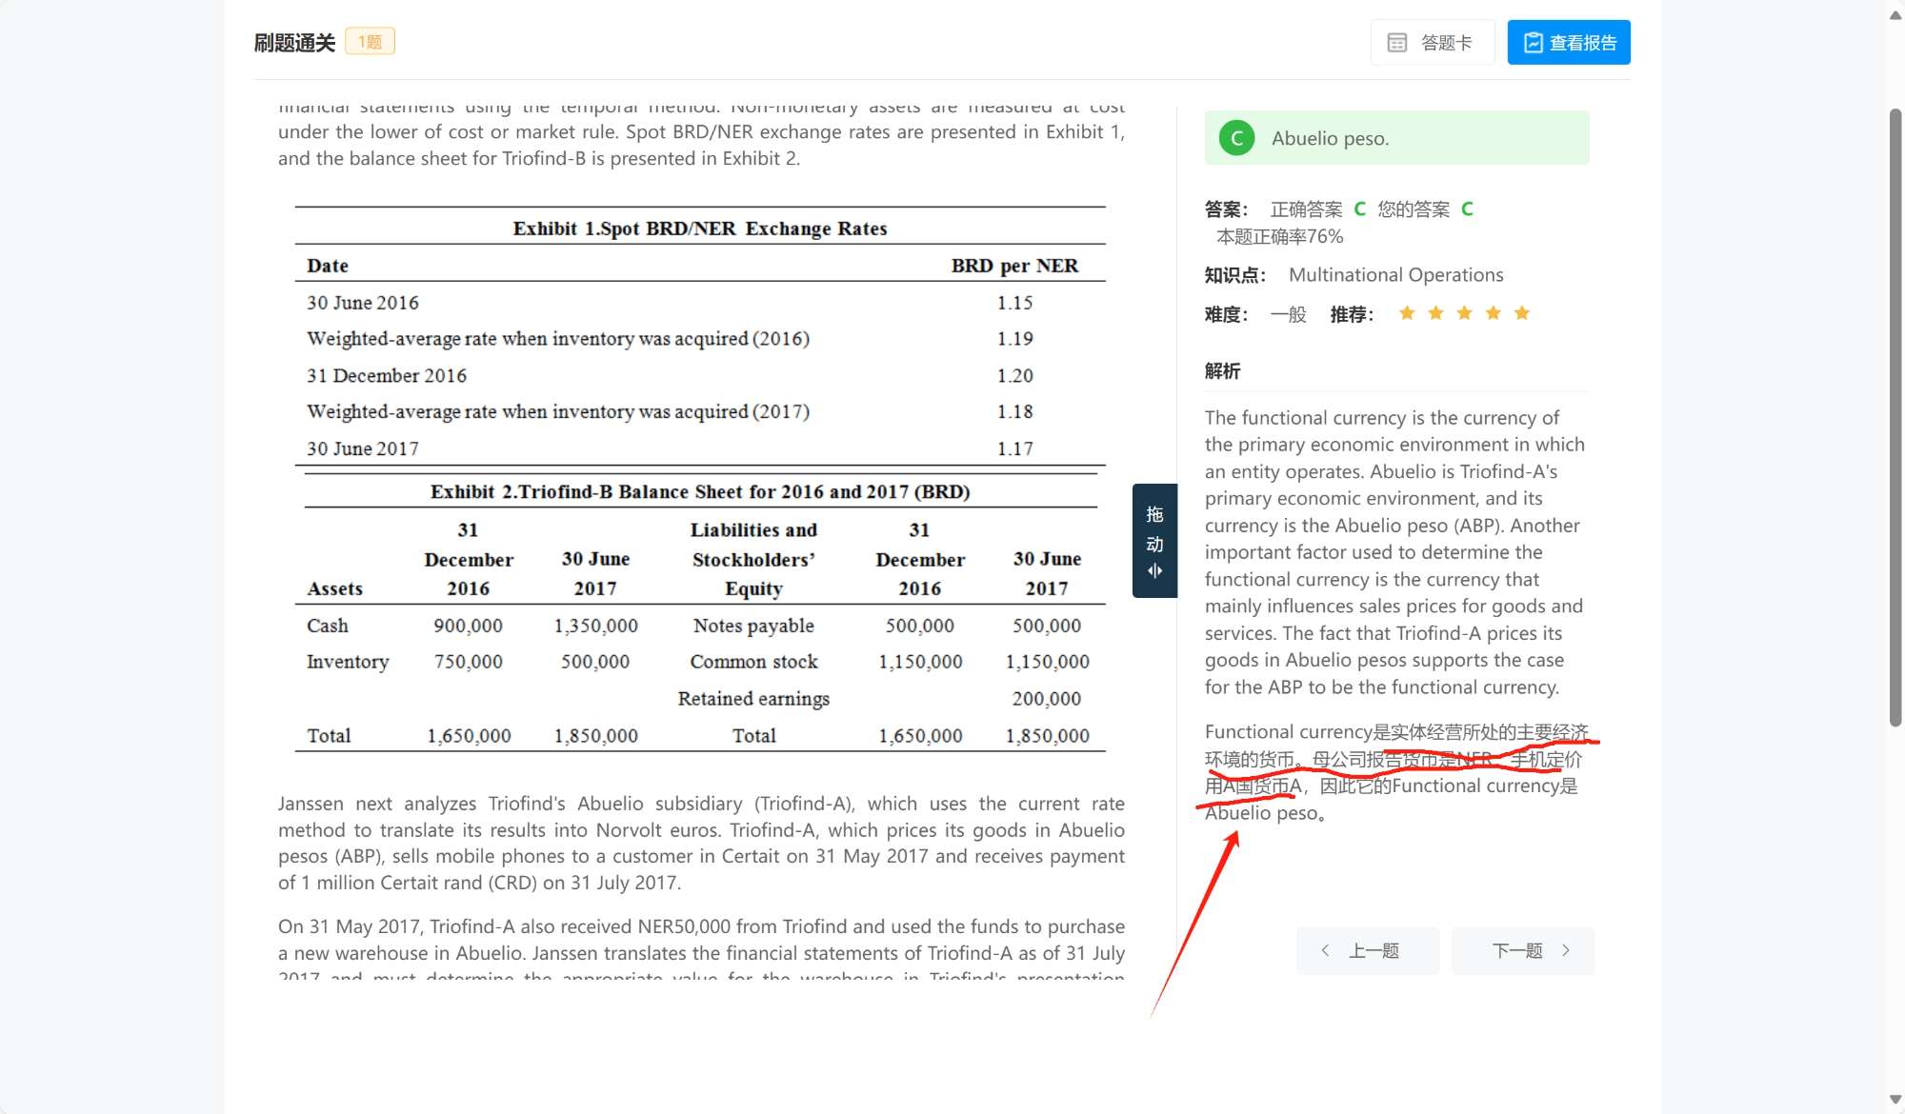Click the view report clipboard icon
This screenshot has height=1114, width=1905.
(x=1533, y=43)
